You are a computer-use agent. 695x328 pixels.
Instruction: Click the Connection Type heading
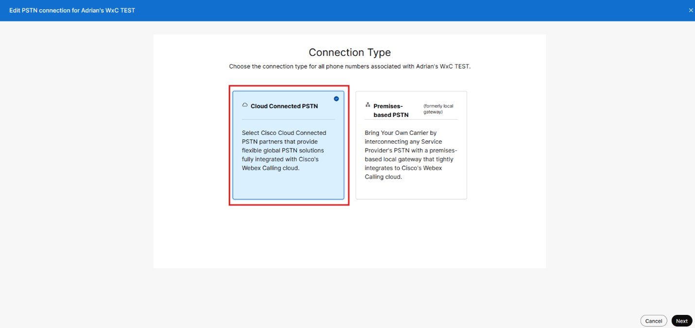click(350, 52)
